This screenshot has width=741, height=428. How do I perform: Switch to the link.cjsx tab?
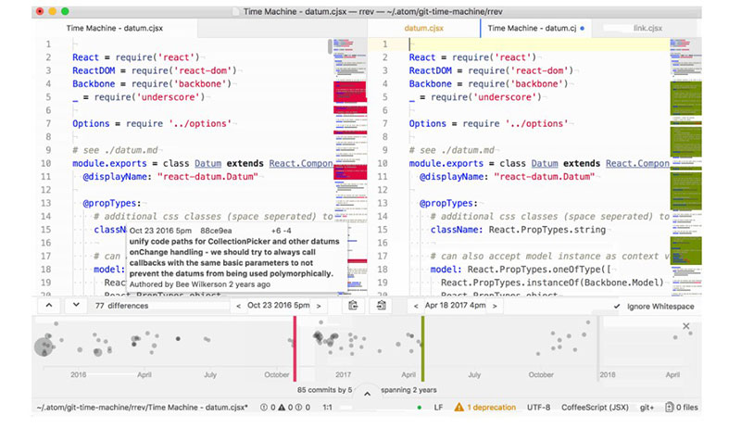pyautogui.click(x=647, y=29)
